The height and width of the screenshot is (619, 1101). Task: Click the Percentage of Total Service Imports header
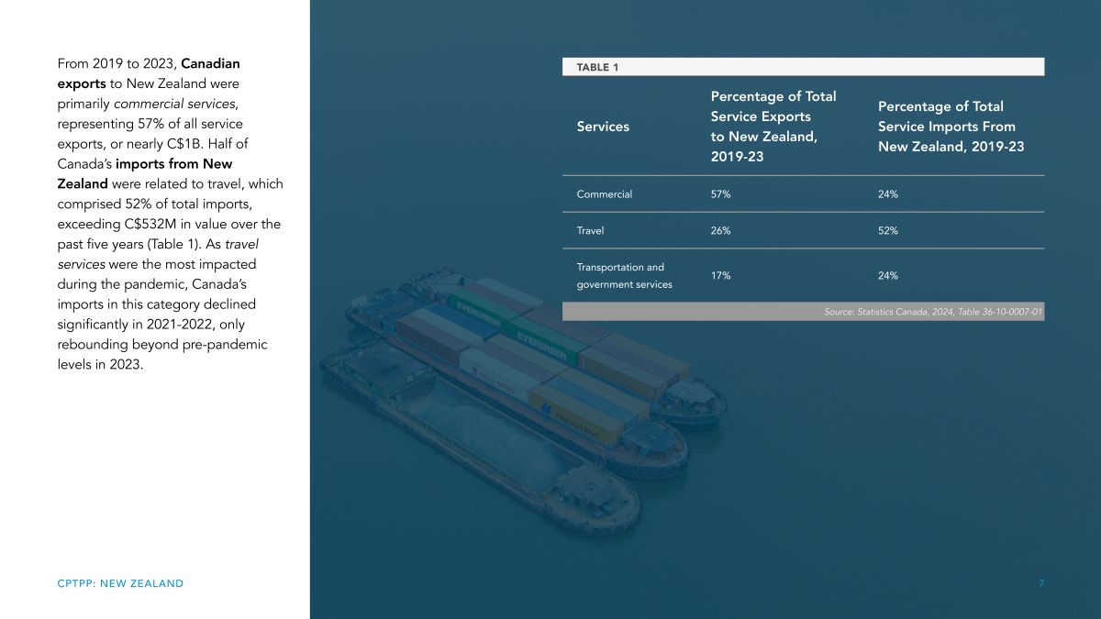(951, 127)
